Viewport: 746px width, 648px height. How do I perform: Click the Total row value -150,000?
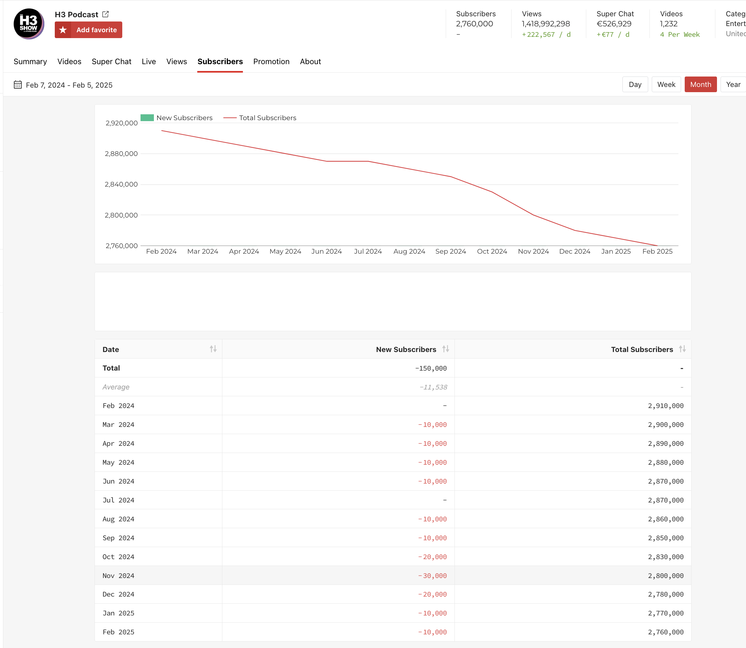(x=431, y=368)
